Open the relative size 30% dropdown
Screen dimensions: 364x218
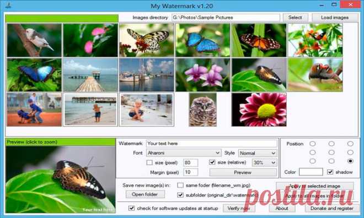(x=265, y=162)
